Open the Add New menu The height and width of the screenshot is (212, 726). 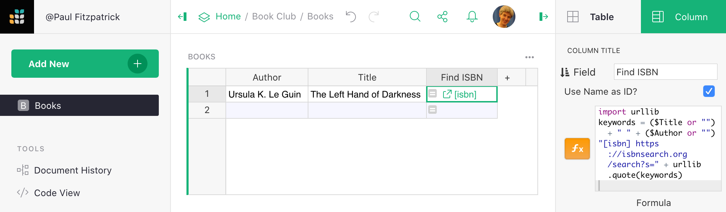(x=85, y=64)
